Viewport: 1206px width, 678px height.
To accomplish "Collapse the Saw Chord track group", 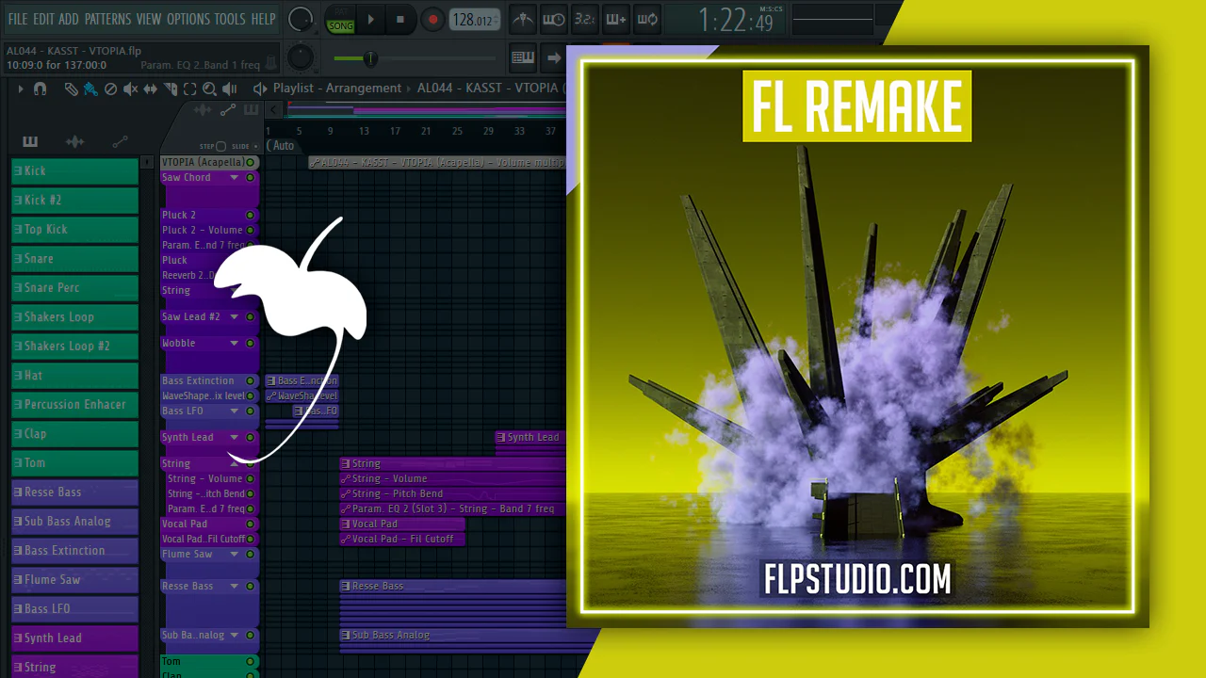I will [235, 177].
